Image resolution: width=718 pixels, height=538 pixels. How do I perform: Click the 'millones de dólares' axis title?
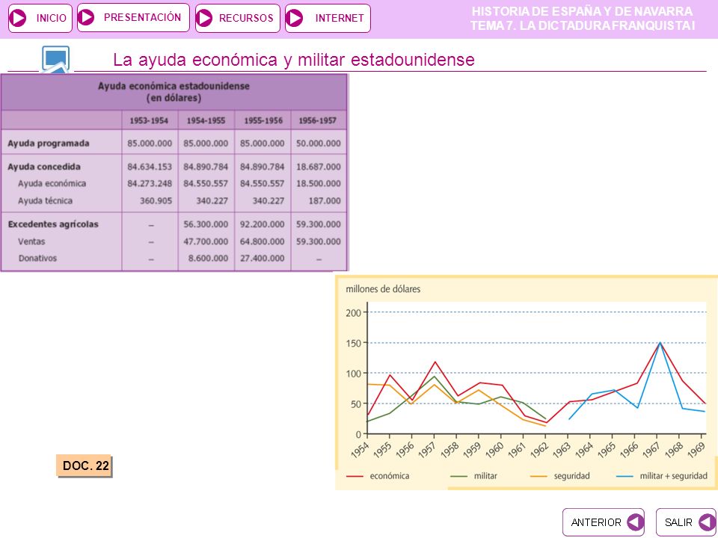383,289
